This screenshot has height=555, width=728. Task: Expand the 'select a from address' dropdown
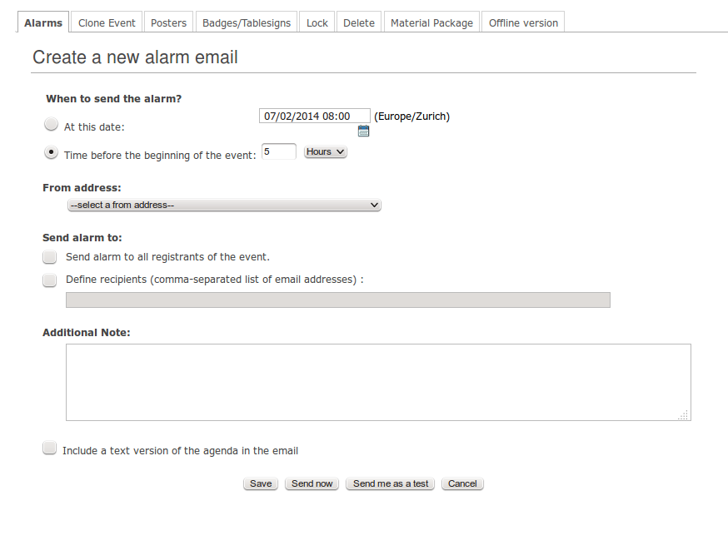(224, 205)
